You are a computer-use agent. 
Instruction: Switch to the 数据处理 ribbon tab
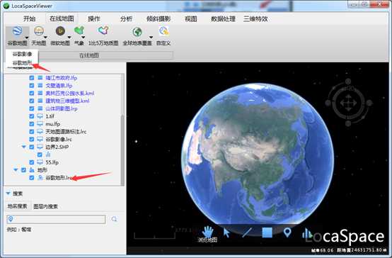coord(224,19)
